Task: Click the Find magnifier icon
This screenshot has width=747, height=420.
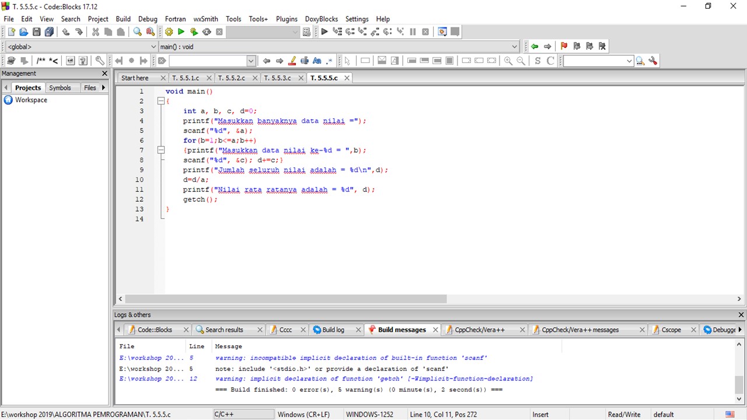Action: (x=137, y=32)
